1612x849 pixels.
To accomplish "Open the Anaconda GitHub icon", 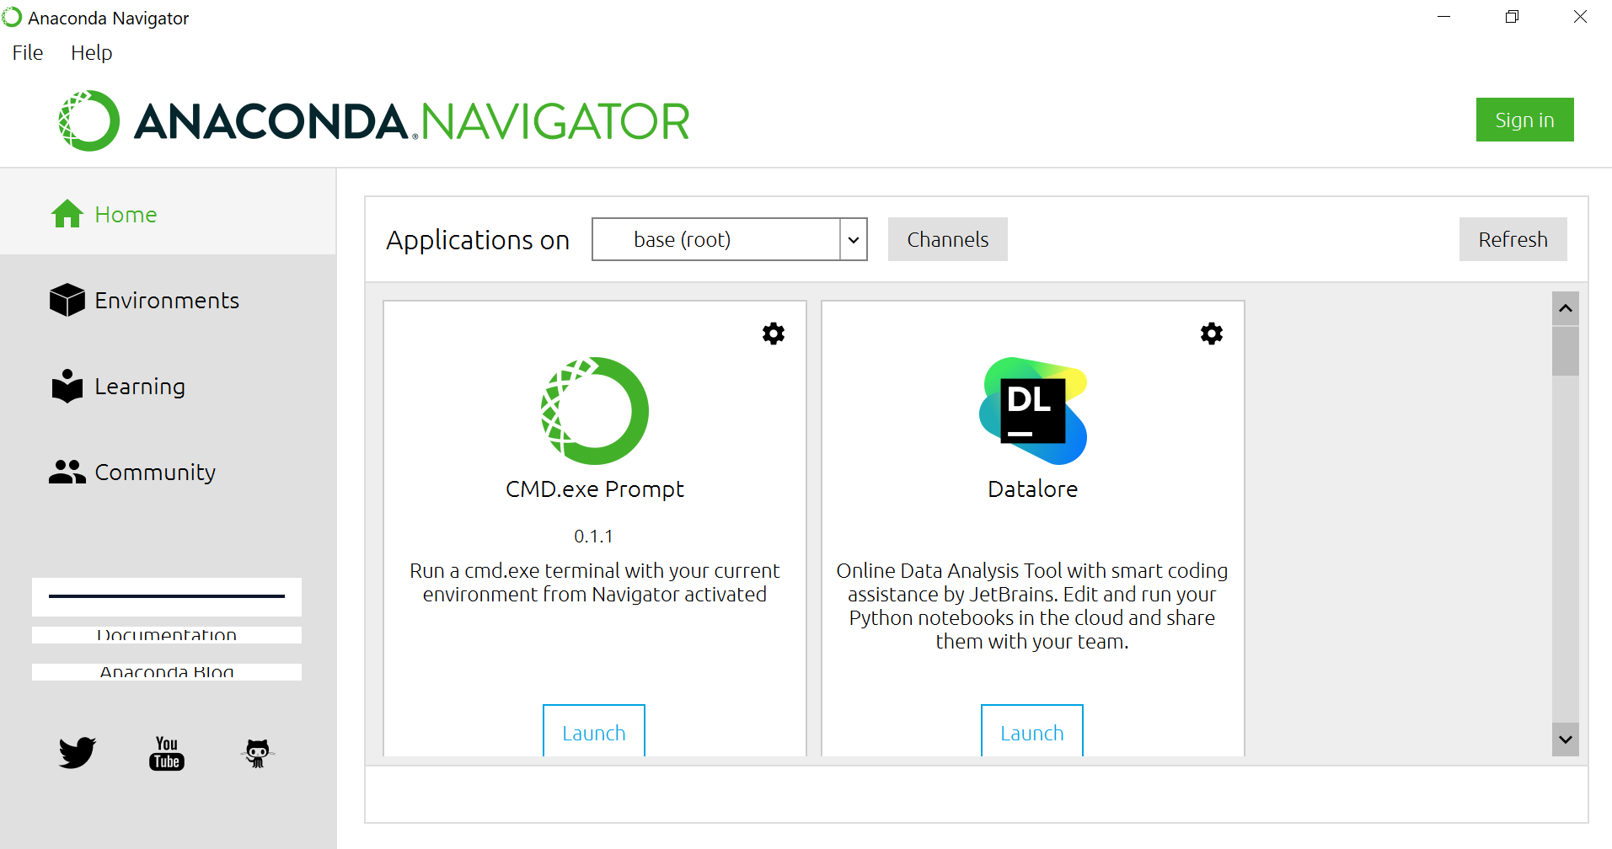I will [258, 753].
